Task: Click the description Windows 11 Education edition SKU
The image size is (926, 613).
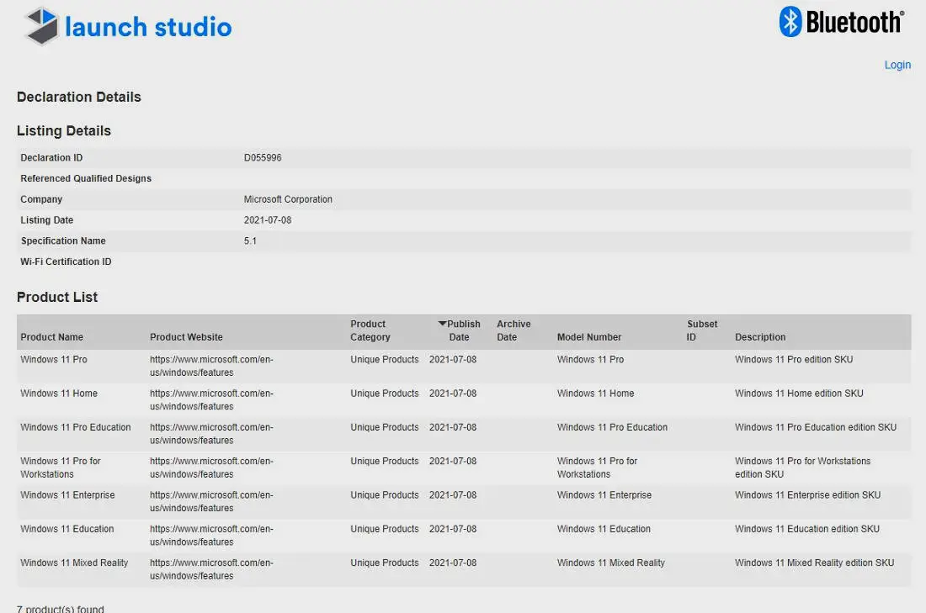Action: pyautogui.click(x=806, y=529)
